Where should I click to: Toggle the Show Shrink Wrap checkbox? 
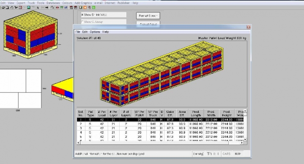(x=82, y=15)
